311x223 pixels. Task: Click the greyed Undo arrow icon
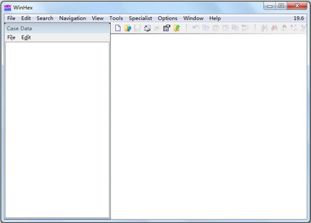196,28
